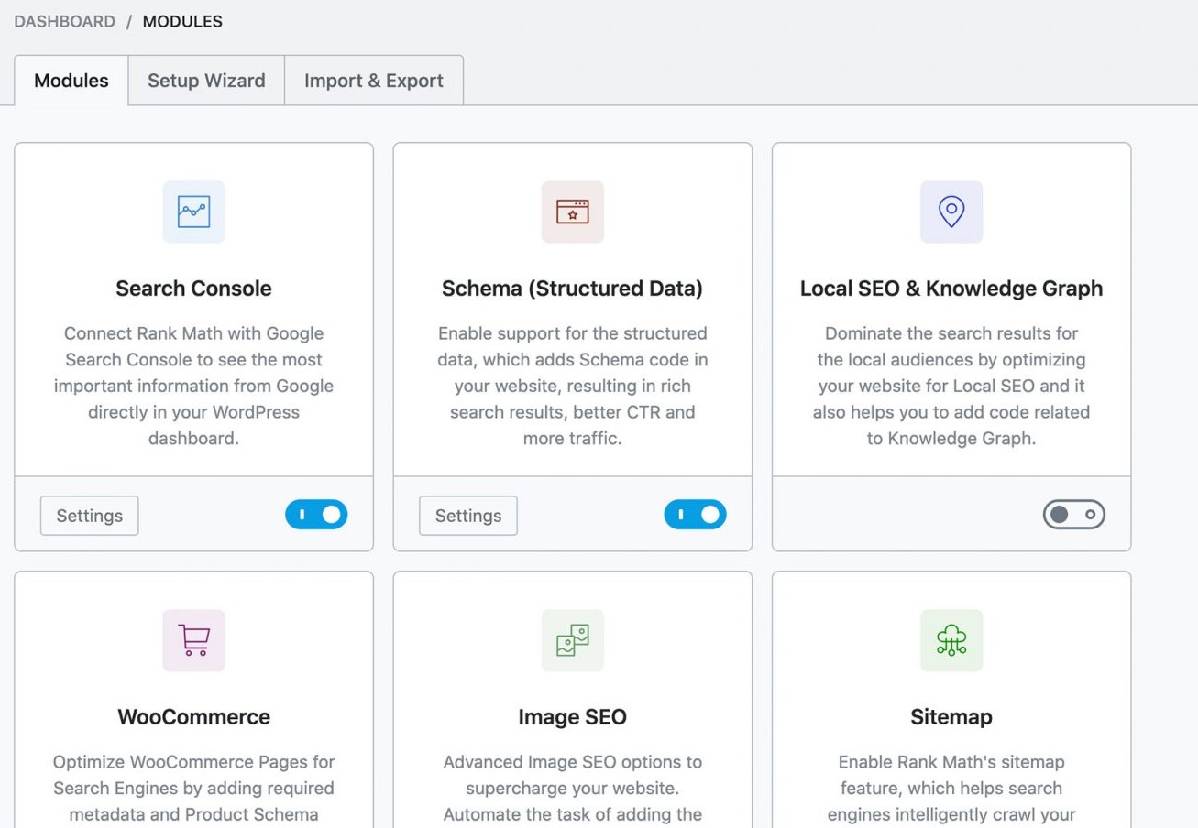This screenshot has height=828, width=1198.
Task: Click the Local SEO description paragraph
Action: (951, 386)
